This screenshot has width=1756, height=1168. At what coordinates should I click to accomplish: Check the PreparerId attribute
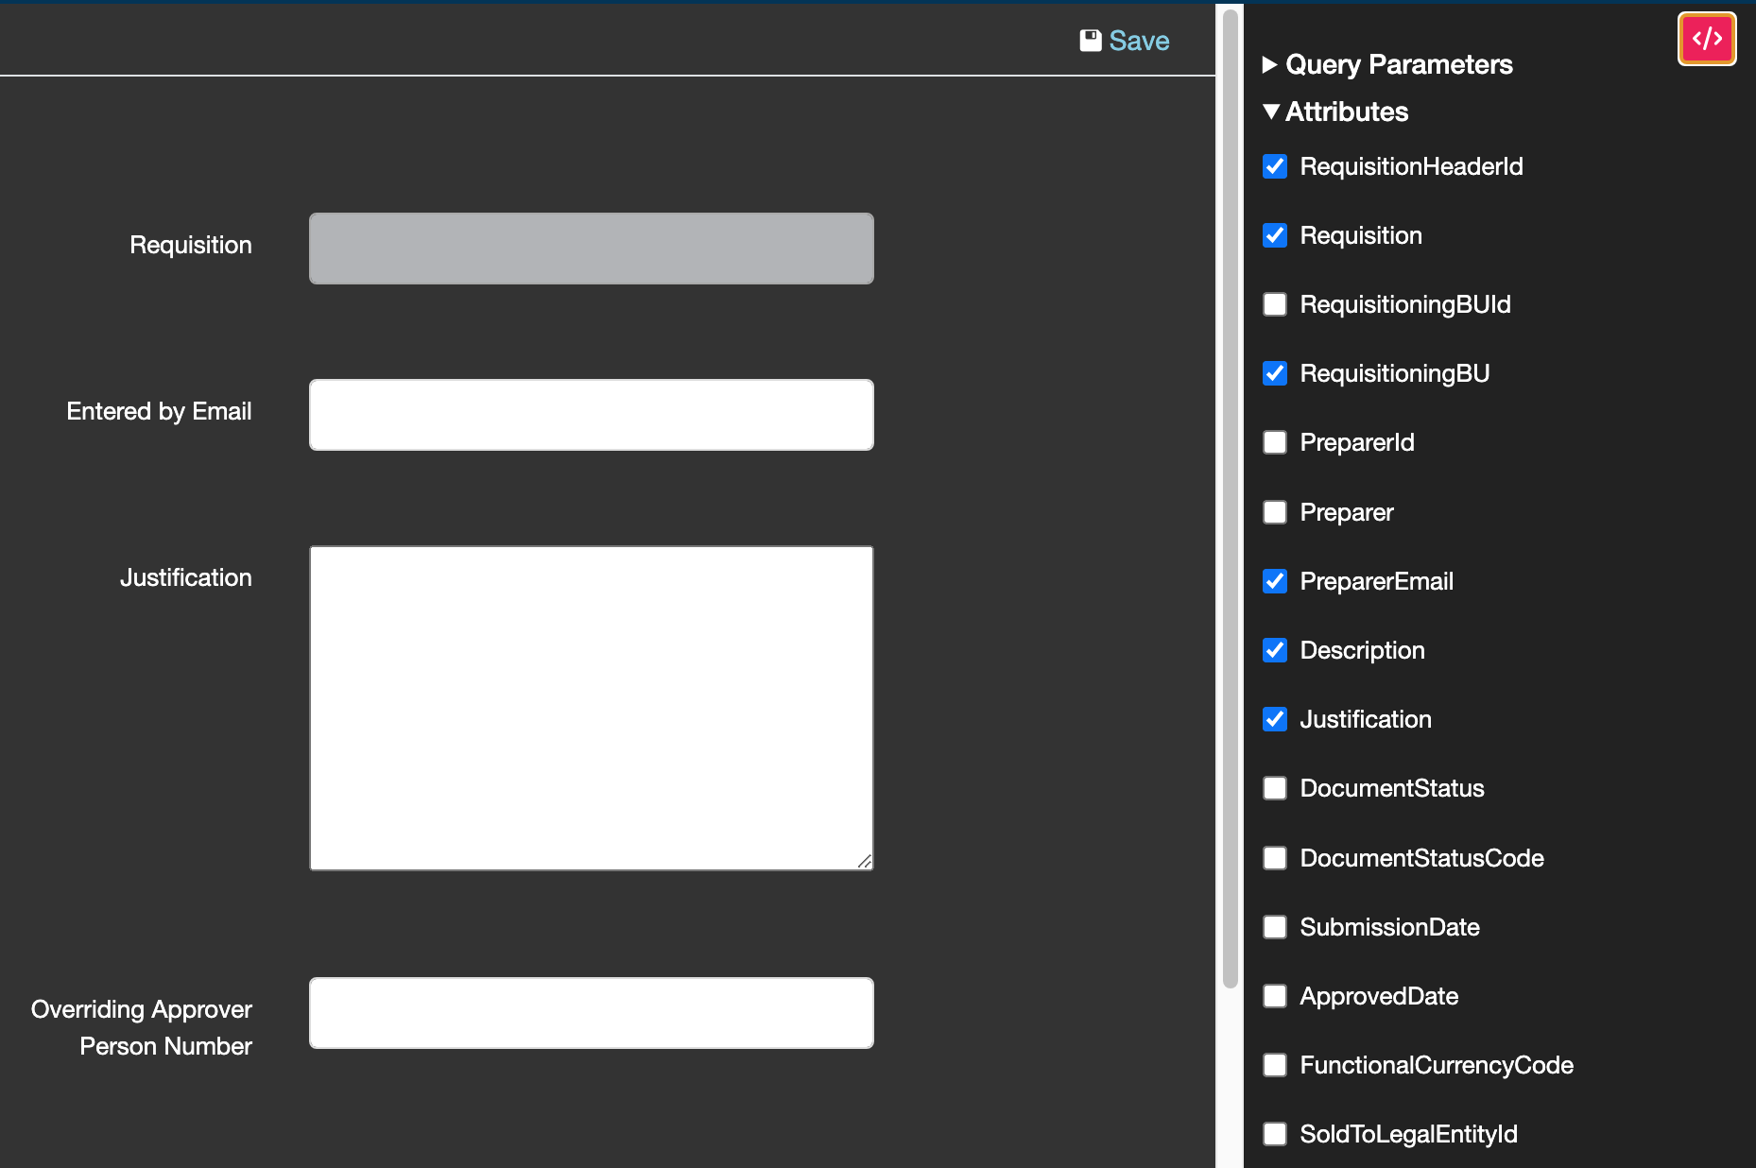click(x=1275, y=442)
